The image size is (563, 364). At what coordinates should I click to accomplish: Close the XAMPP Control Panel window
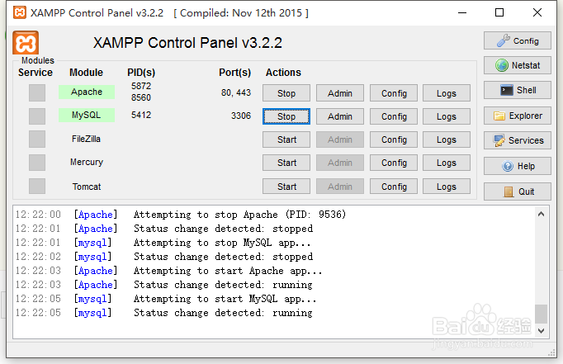click(x=537, y=13)
